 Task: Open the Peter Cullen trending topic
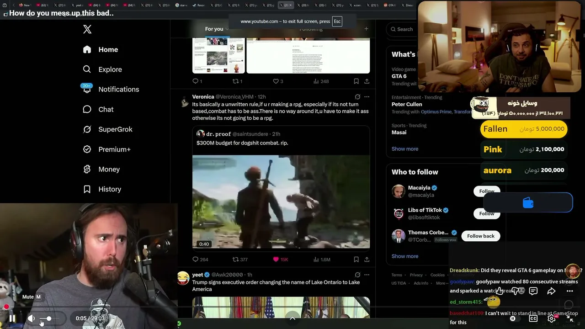click(407, 104)
